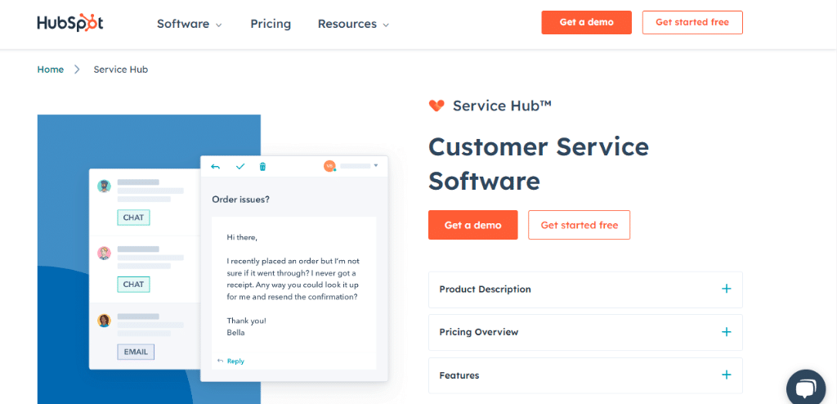Expand the Software dropdown chevron
The image size is (837, 404).
pyautogui.click(x=218, y=25)
